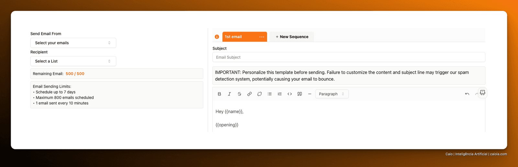Add a New Sequence
Image resolution: width=518 pixels, height=167 pixels.
tap(292, 37)
